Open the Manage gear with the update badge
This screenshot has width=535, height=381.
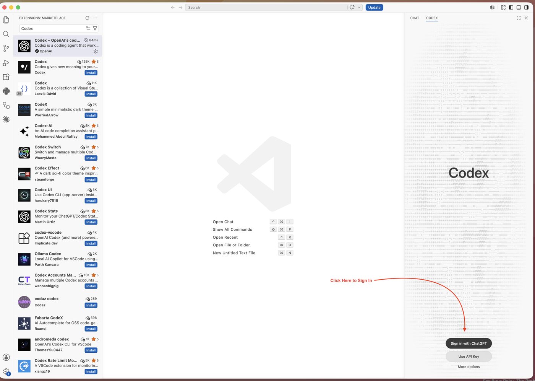pyautogui.click(x=6, y=371)
